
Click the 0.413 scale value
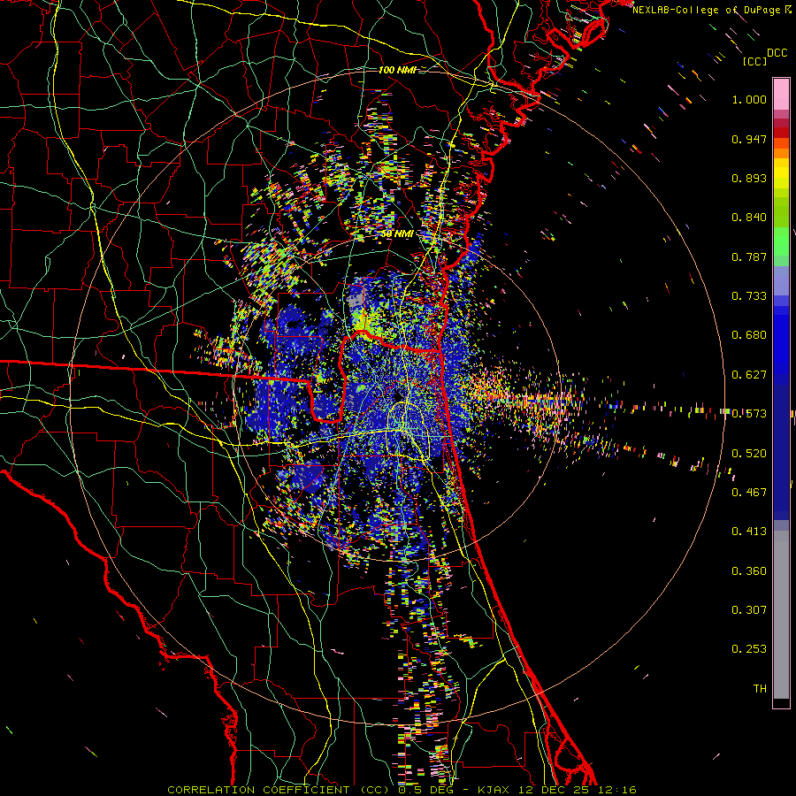(x=749, y=532)
